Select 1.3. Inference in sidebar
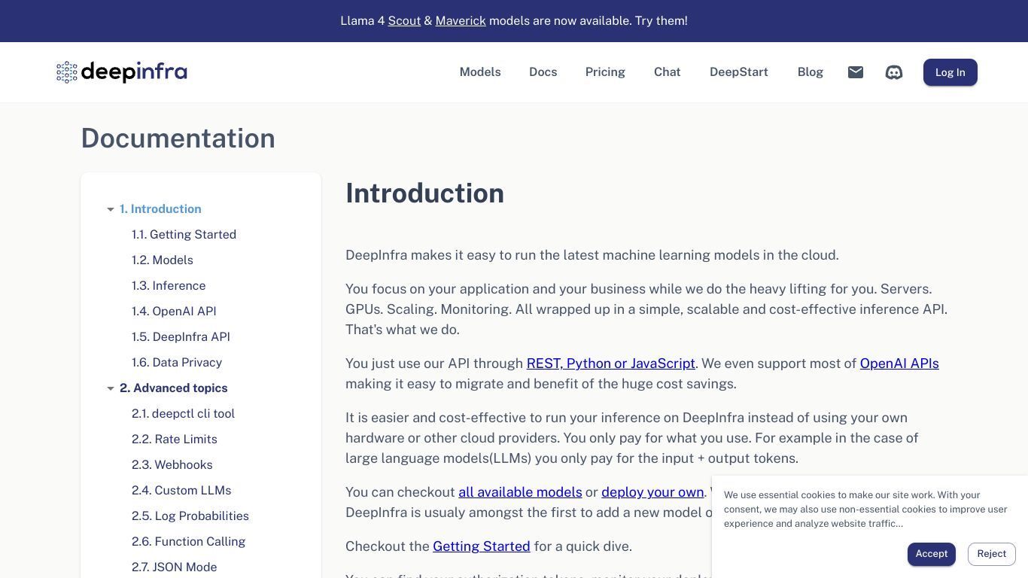Screen dimensions: 1028x578 click(x=169, y=286)
